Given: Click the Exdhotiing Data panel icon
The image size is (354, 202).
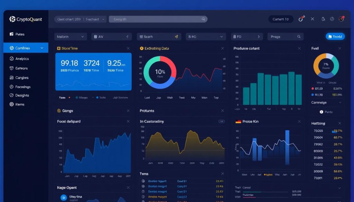Looking at the screenshot, I should pyautogui.click(x=141, y=48).
